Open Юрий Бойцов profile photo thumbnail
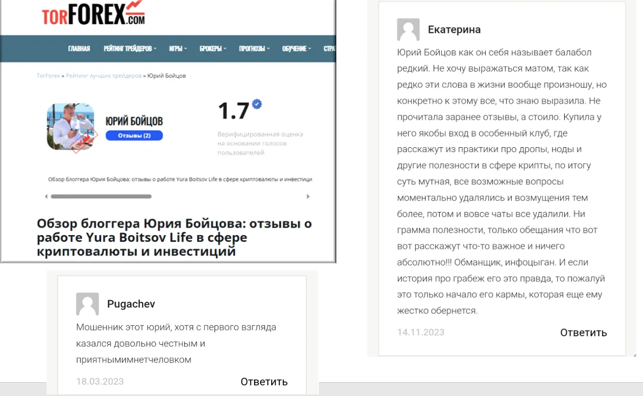 tap(71, 127)
